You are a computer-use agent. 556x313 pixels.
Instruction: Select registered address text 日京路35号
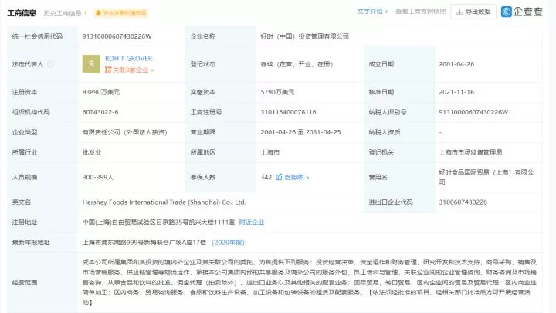[175, 222]
